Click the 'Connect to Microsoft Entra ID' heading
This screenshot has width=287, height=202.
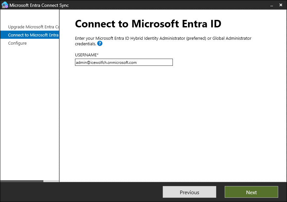click(148, 24)
